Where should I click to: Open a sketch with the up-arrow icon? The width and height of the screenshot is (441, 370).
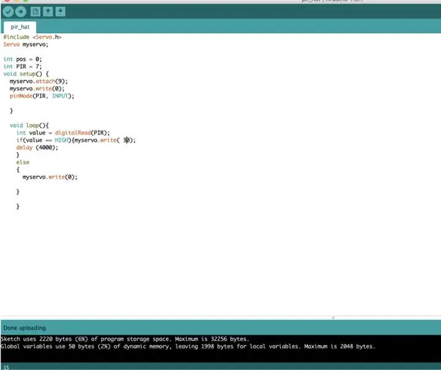point(48,12)
